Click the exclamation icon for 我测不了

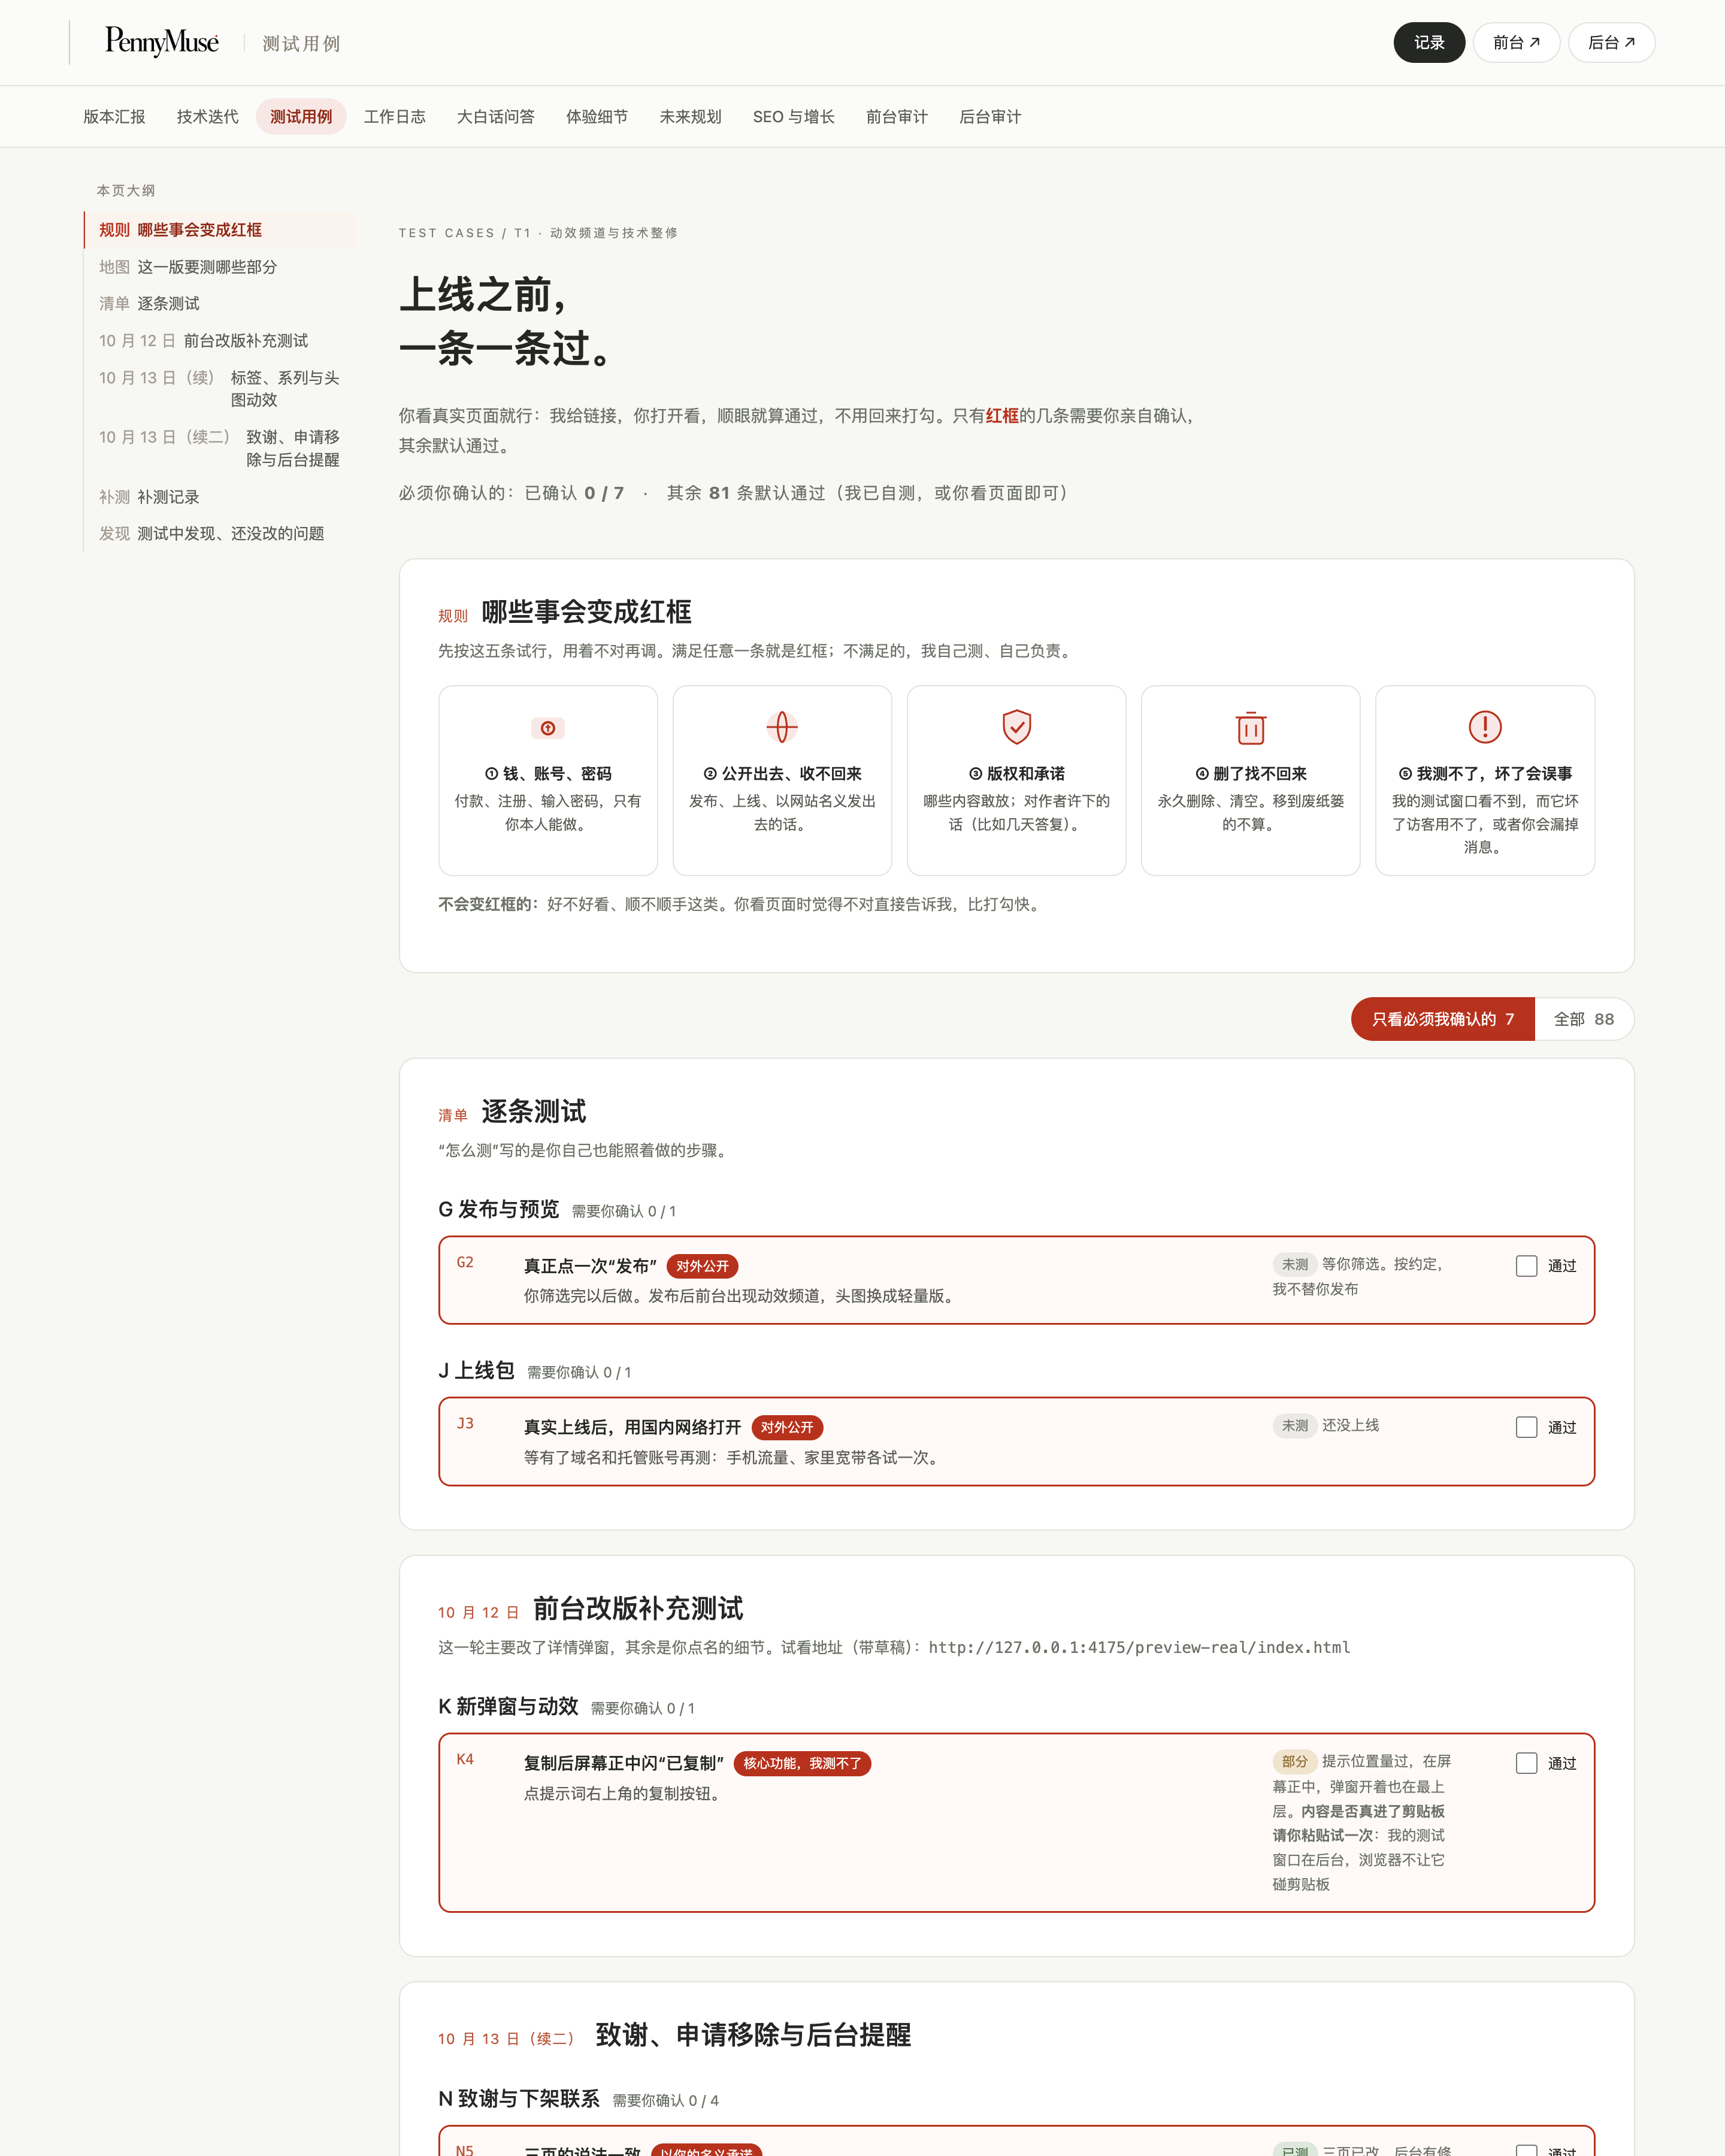click(1485, 727)
